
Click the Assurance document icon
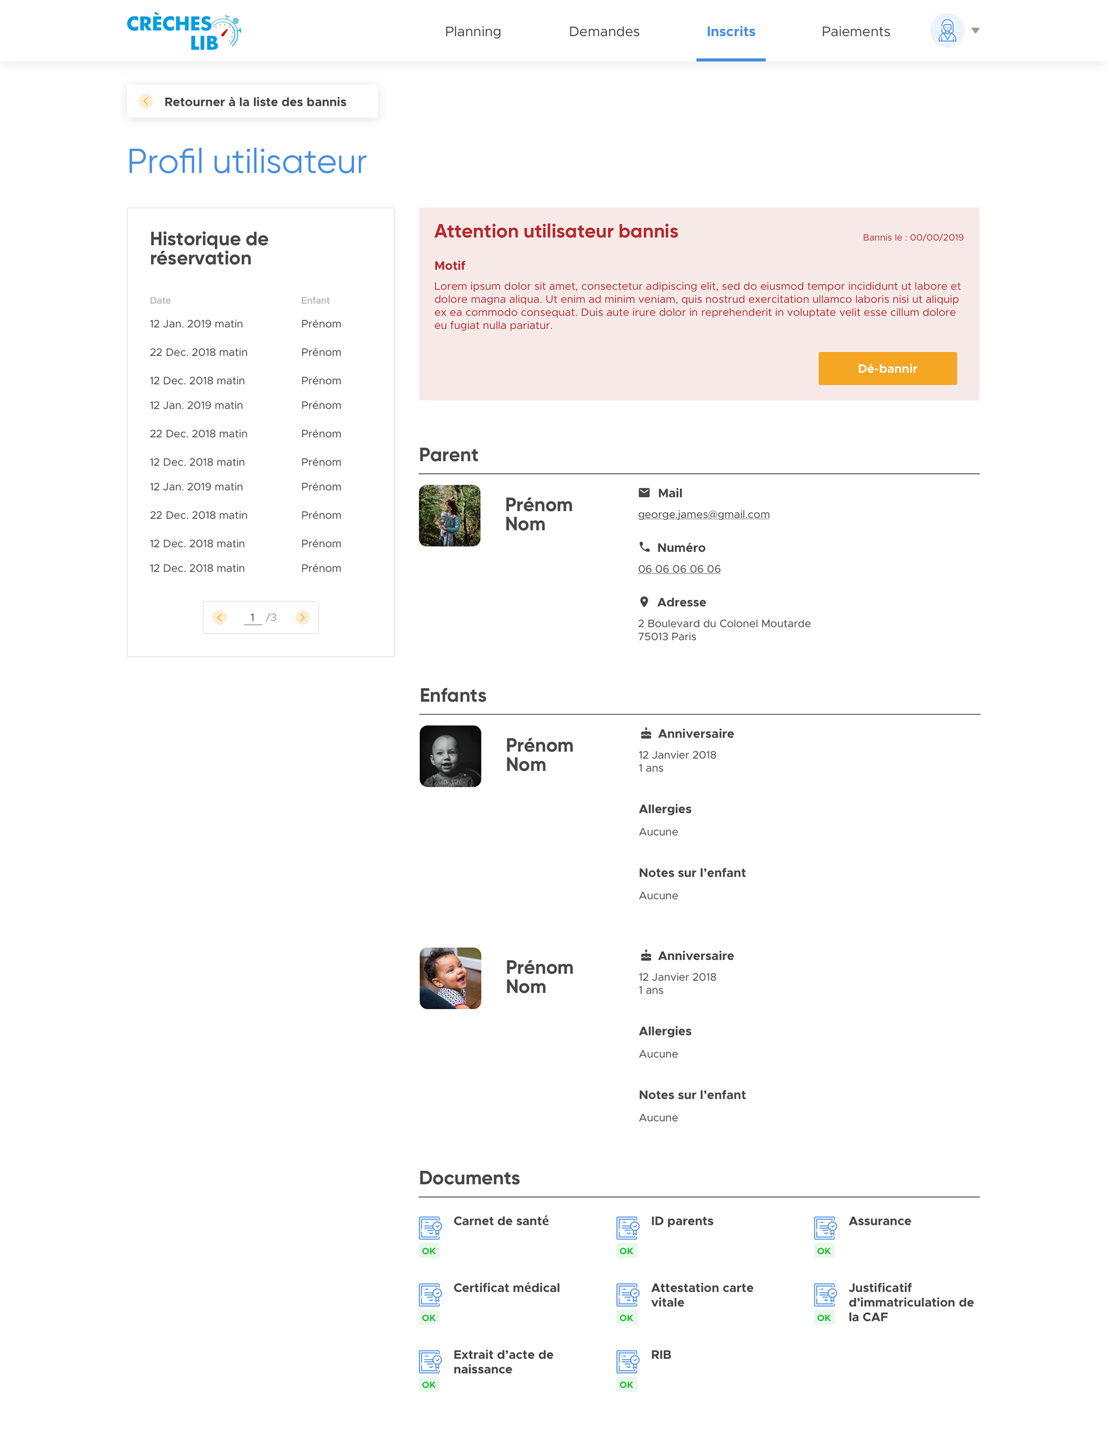click(825, 1228)
